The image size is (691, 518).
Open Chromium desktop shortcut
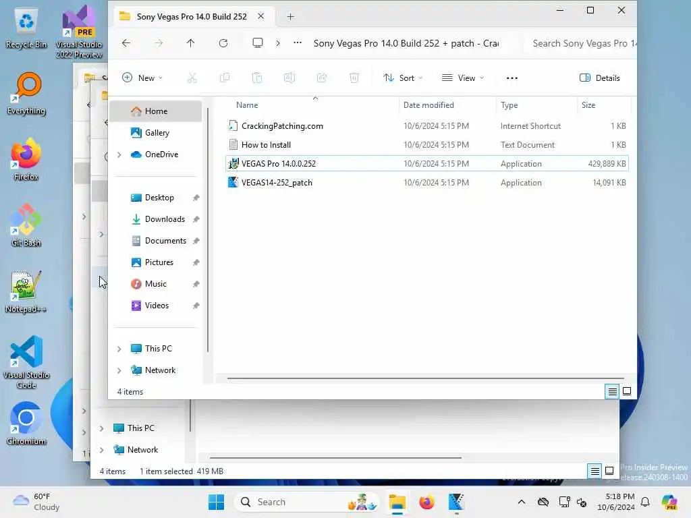point(26,424)
